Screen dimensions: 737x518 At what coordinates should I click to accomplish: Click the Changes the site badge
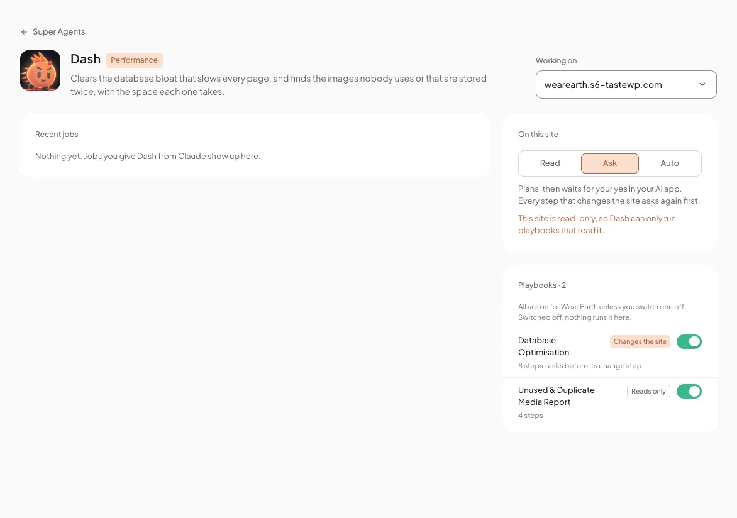[640, 342]
